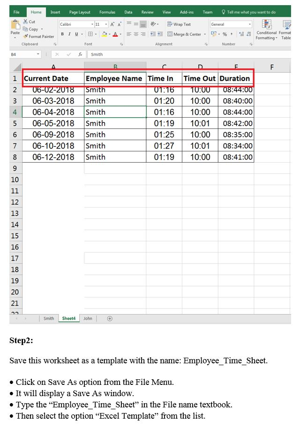This screenshot has width=307, height=428.
Task: Click the Paste clipboard icon
Action: (15, 24)
